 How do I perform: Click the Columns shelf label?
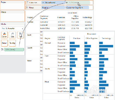pos(33,3)
